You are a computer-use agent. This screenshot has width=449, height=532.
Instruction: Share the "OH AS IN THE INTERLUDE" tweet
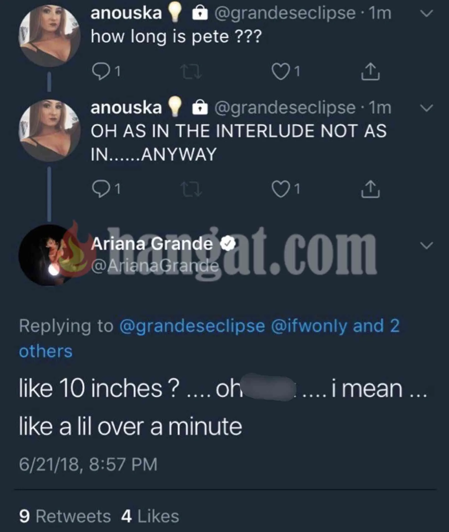370,189
